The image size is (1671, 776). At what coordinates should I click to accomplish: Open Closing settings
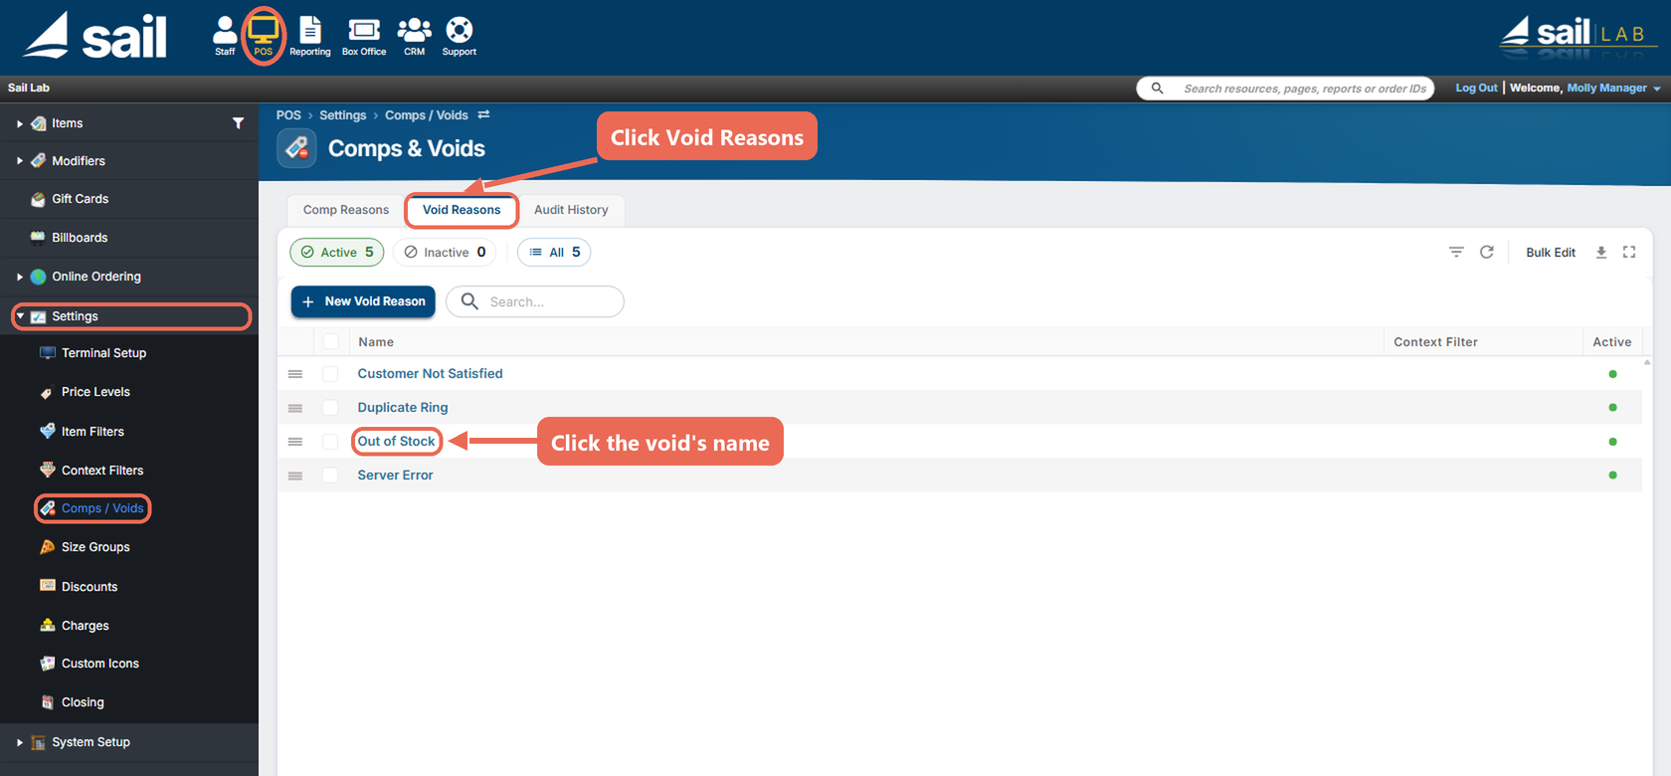(x=83, y=702)
